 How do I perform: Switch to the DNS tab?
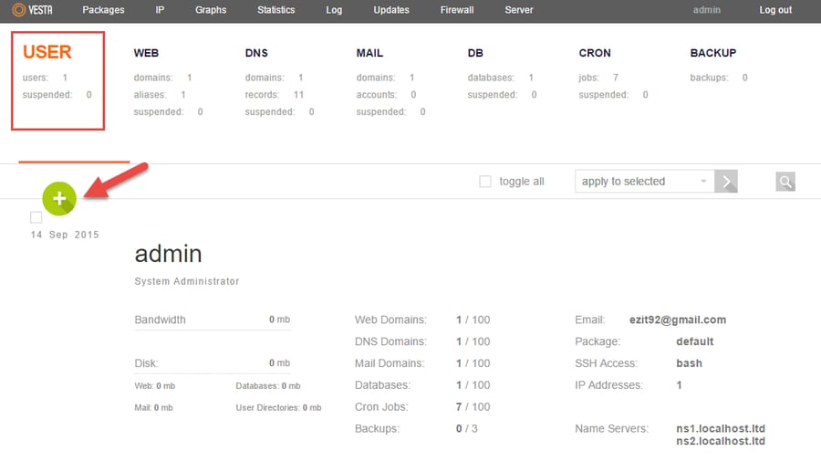pos(256,53)
